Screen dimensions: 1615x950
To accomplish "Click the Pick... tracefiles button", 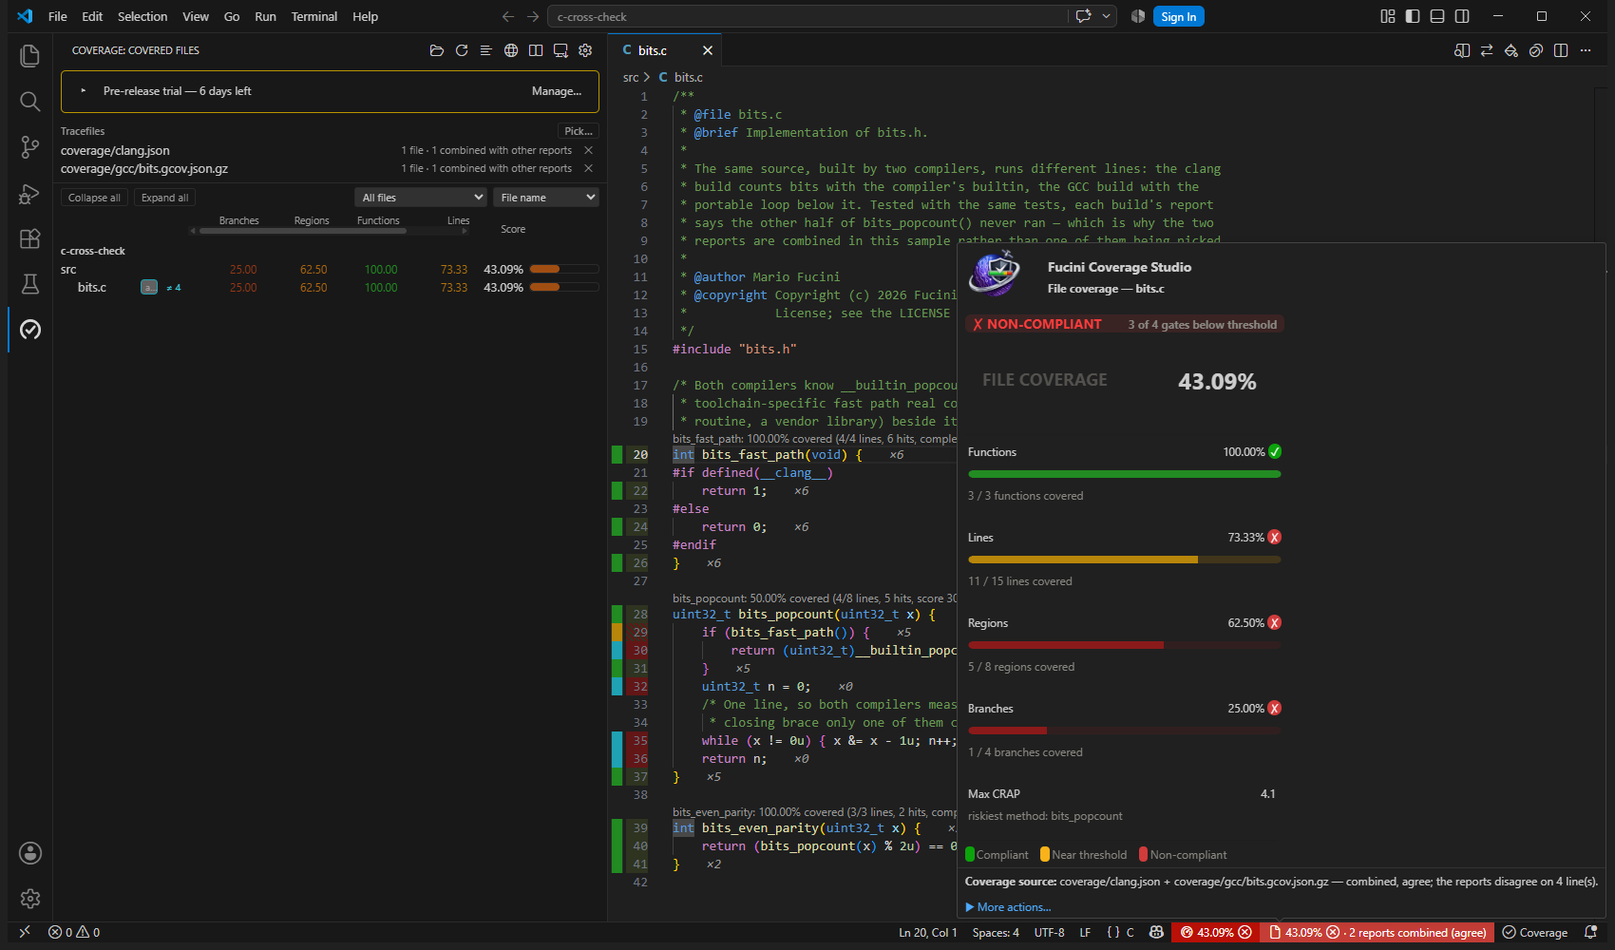I will (579, 131).
